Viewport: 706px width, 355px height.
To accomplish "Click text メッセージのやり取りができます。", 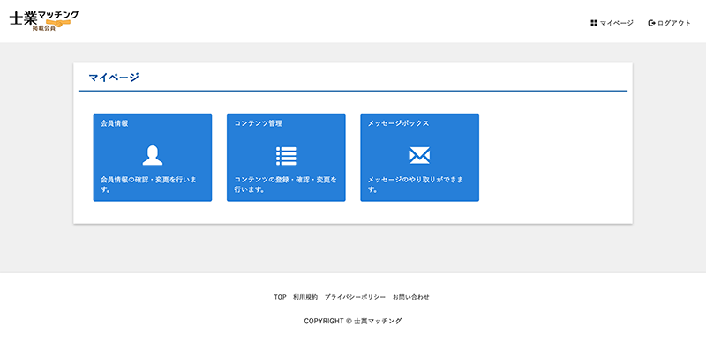I will point(415,184).
